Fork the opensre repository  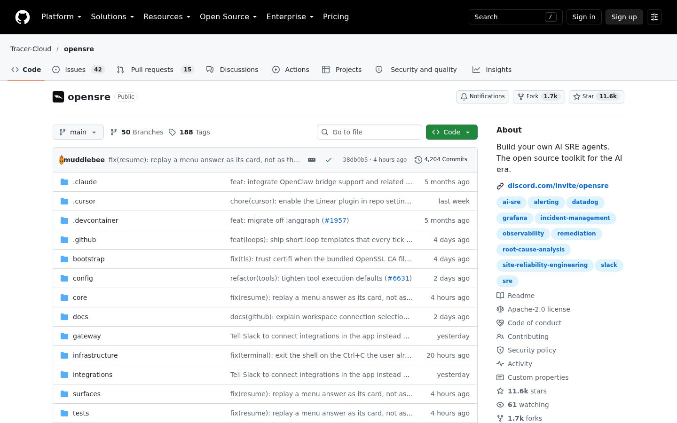point(539,97)
